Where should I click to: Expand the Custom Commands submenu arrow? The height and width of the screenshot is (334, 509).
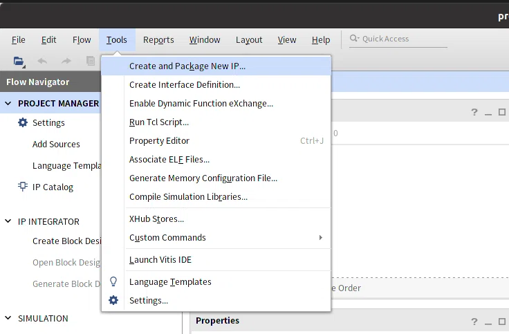pos(321,238)
